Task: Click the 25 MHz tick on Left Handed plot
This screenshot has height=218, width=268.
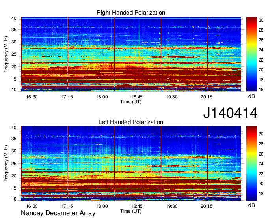Action: [14, 163]
